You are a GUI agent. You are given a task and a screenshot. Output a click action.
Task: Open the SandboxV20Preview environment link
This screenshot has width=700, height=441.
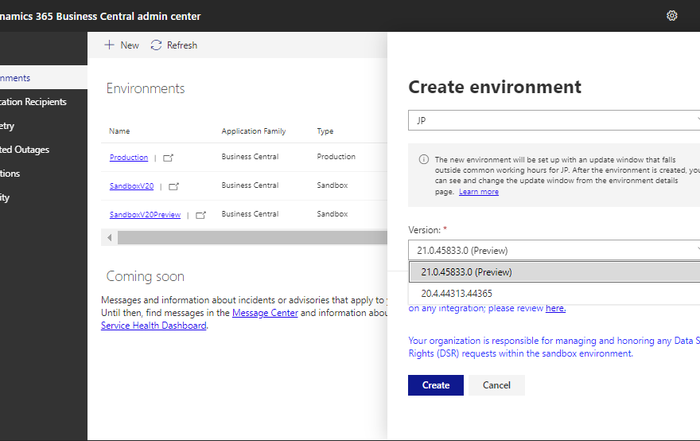[x=145, y=214]
